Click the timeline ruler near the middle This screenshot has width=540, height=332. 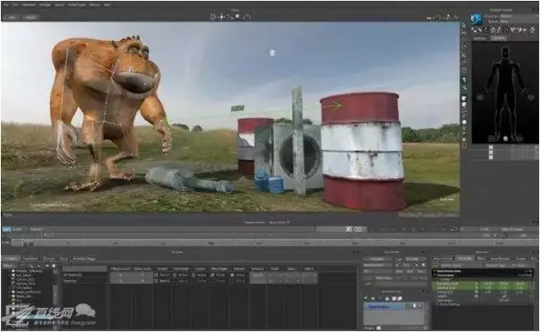click(x=270, y=242)
